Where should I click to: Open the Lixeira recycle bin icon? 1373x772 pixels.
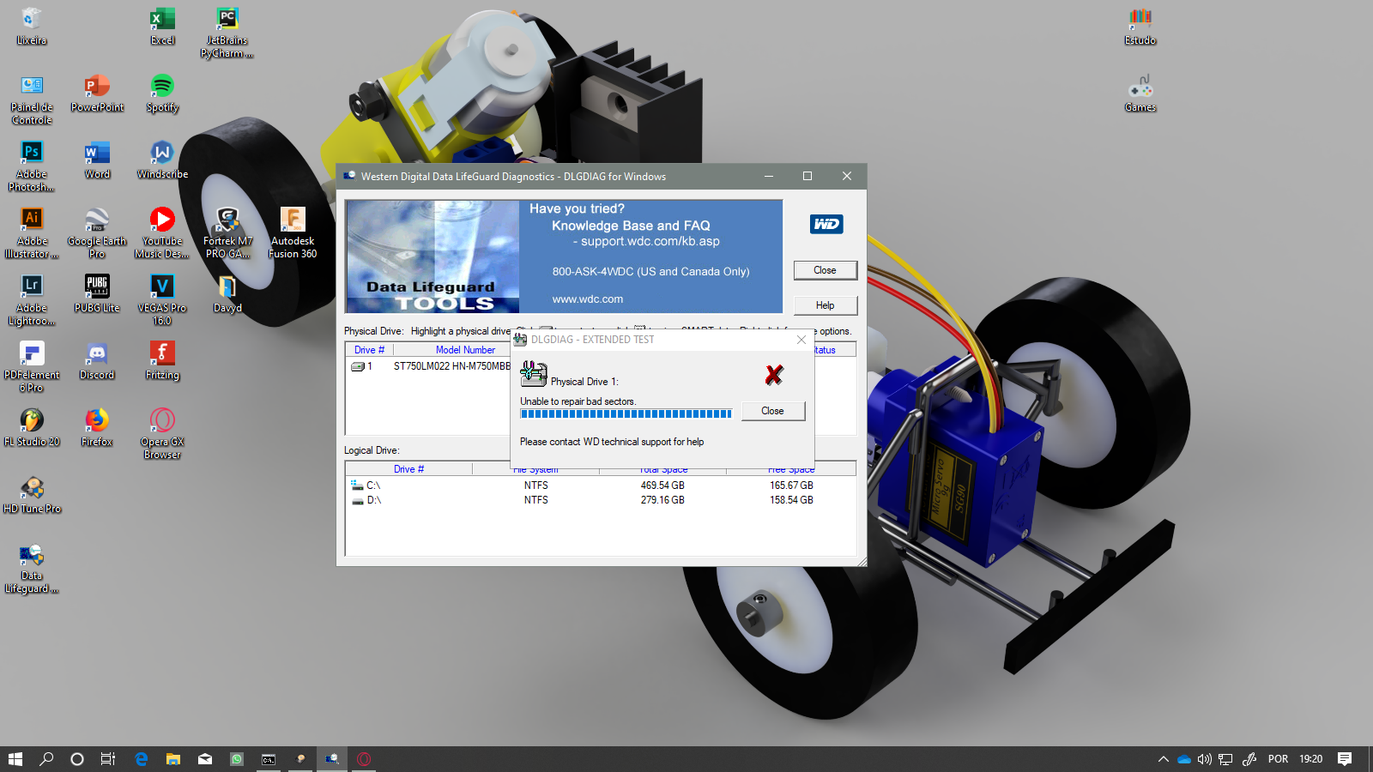pos(32,26)
